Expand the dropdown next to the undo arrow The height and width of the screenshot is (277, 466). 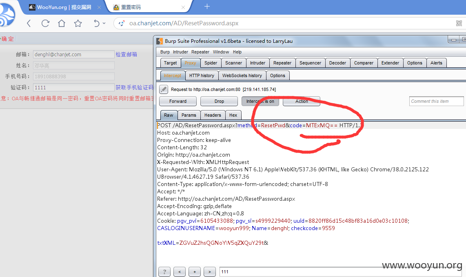point(104,23)
